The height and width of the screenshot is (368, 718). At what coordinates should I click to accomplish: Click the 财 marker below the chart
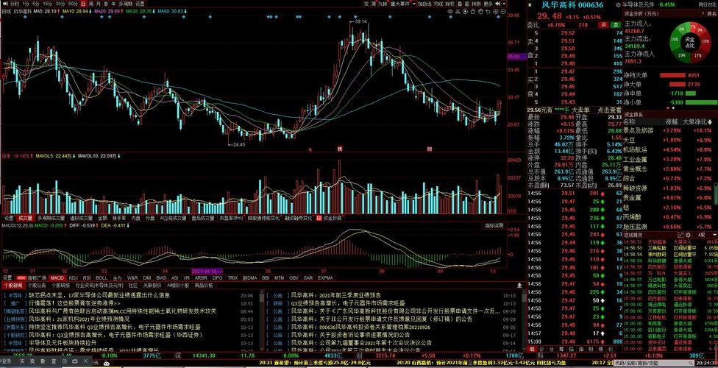pyautogui.click(x=430, y=149)
